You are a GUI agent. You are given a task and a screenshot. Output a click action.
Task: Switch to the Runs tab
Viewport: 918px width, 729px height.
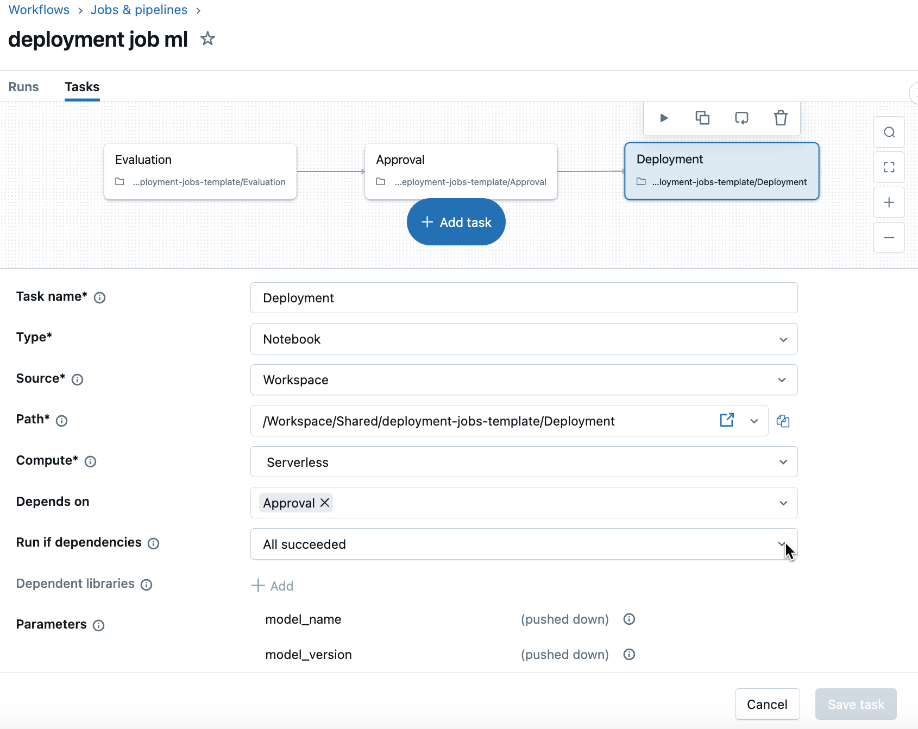[x=23, y=86]
